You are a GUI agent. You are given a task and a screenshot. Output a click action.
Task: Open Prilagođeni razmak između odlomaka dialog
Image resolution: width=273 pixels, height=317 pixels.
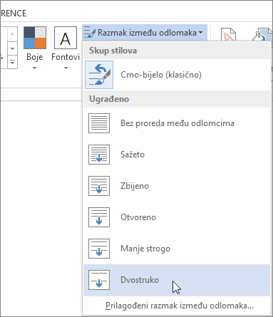180,306
